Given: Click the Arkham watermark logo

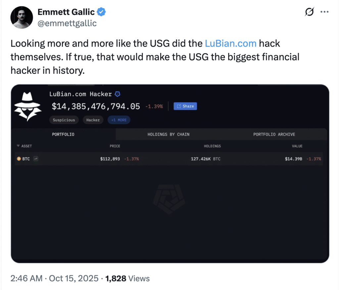Looking at the screenshot, I should pos(169,199).
